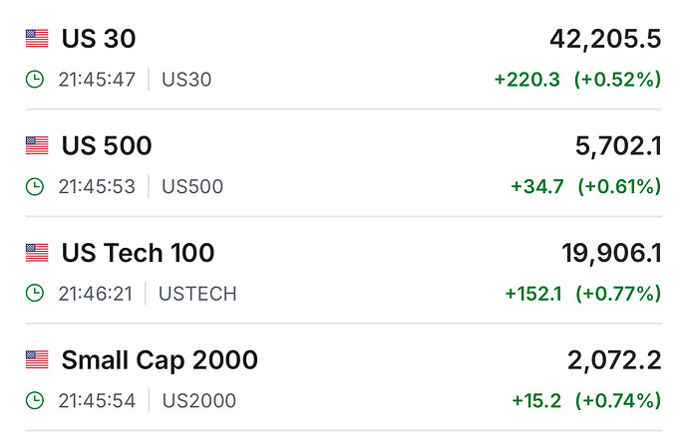Open the US Tech 100 index name

[x=138, y=253]
